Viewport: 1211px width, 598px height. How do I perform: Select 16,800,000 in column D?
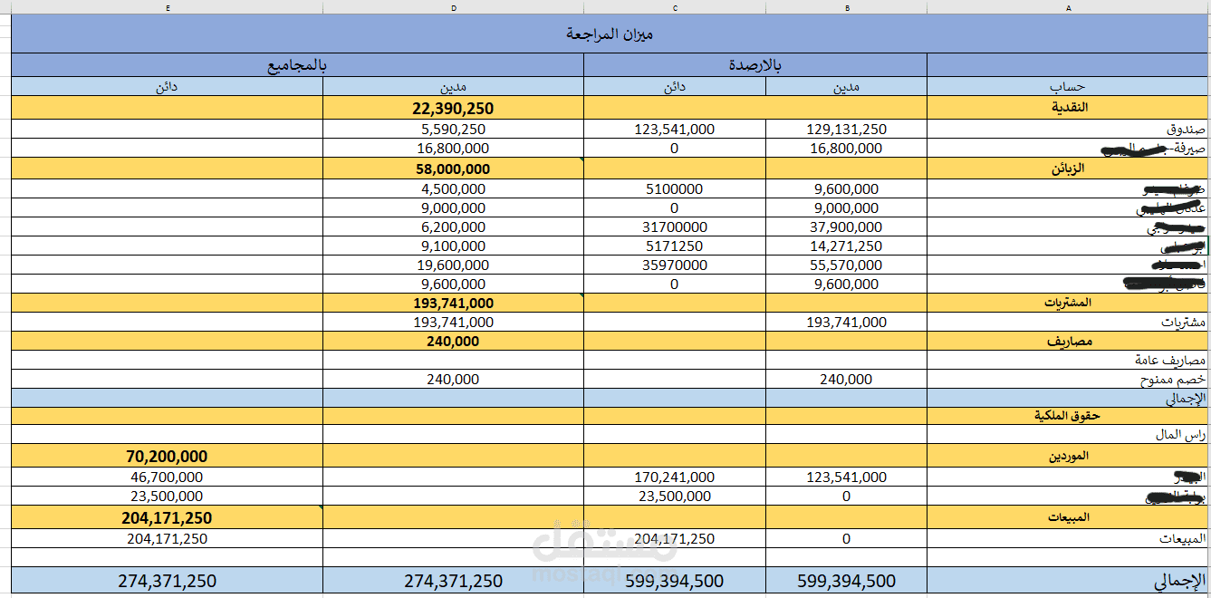pyautogui.click(x=453, y=148)
